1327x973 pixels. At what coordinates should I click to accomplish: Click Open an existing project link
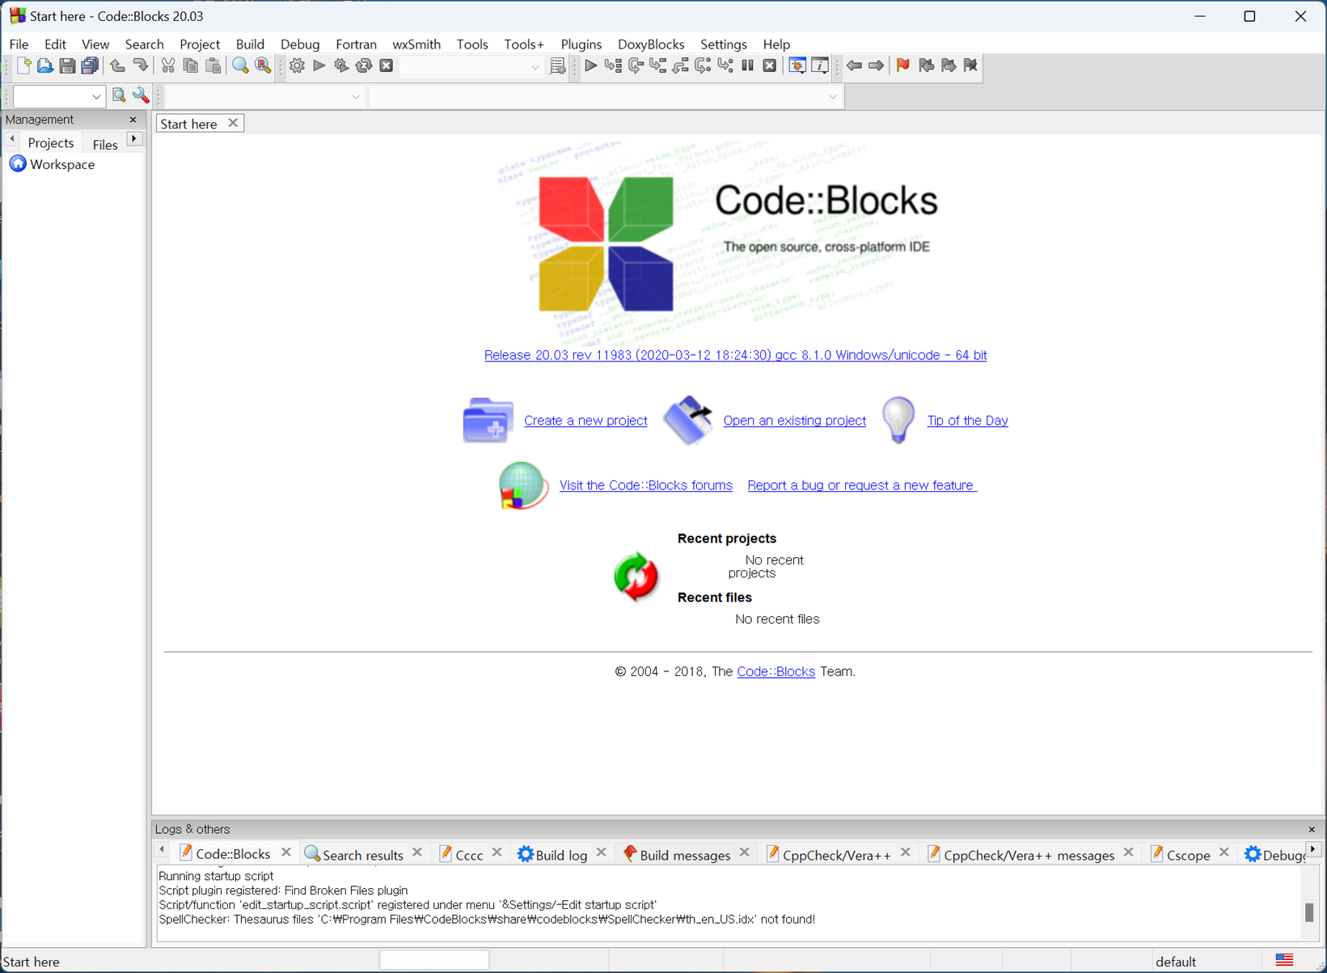[794, 421]
